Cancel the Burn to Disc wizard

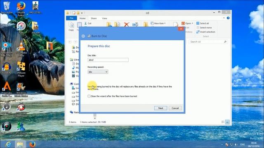[x=175, y=108]
